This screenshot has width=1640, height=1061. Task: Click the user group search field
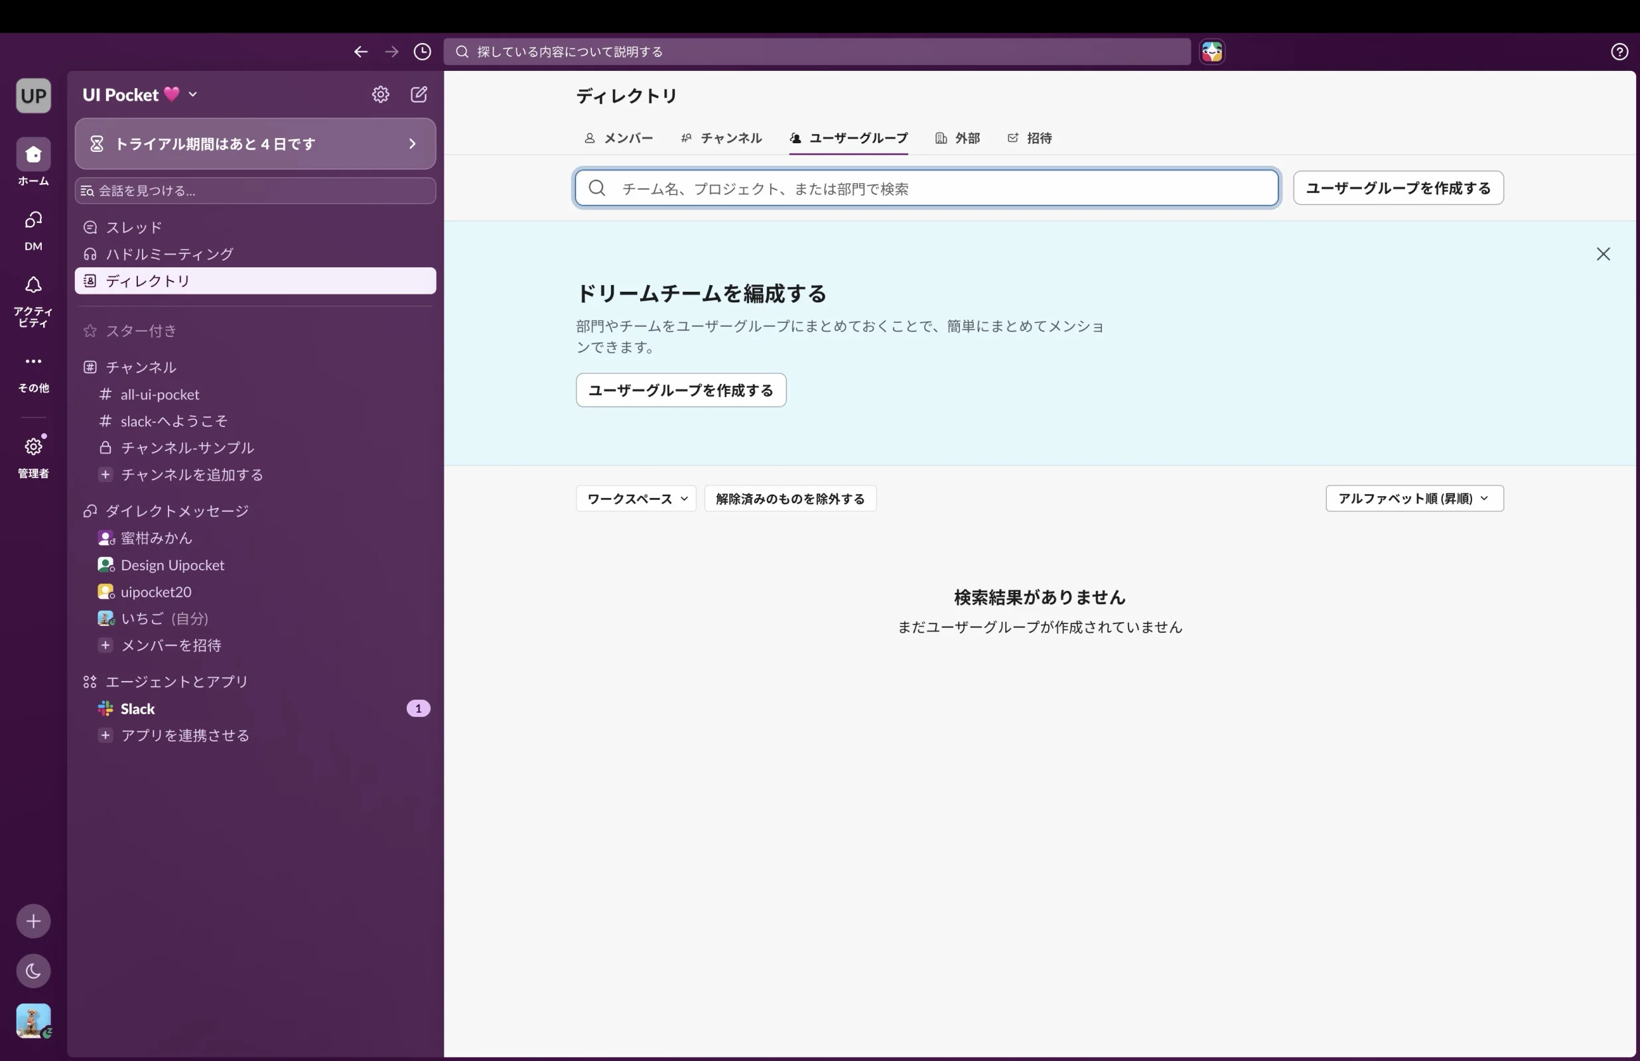click(x=927, y=188)
